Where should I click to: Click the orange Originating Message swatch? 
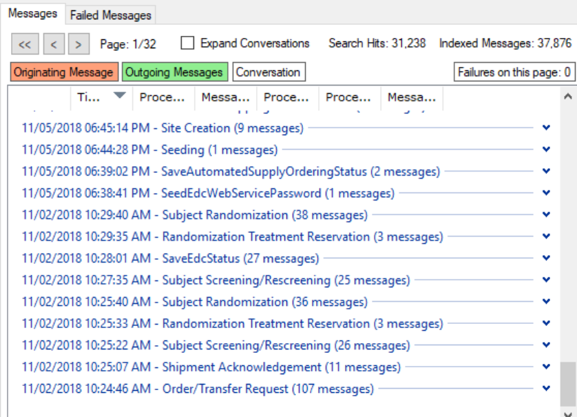point(63,72)
